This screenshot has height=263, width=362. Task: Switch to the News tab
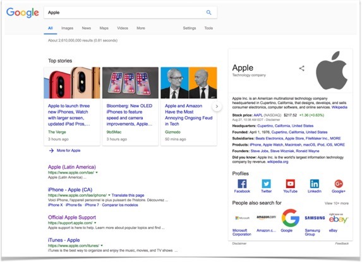point(87,28)
